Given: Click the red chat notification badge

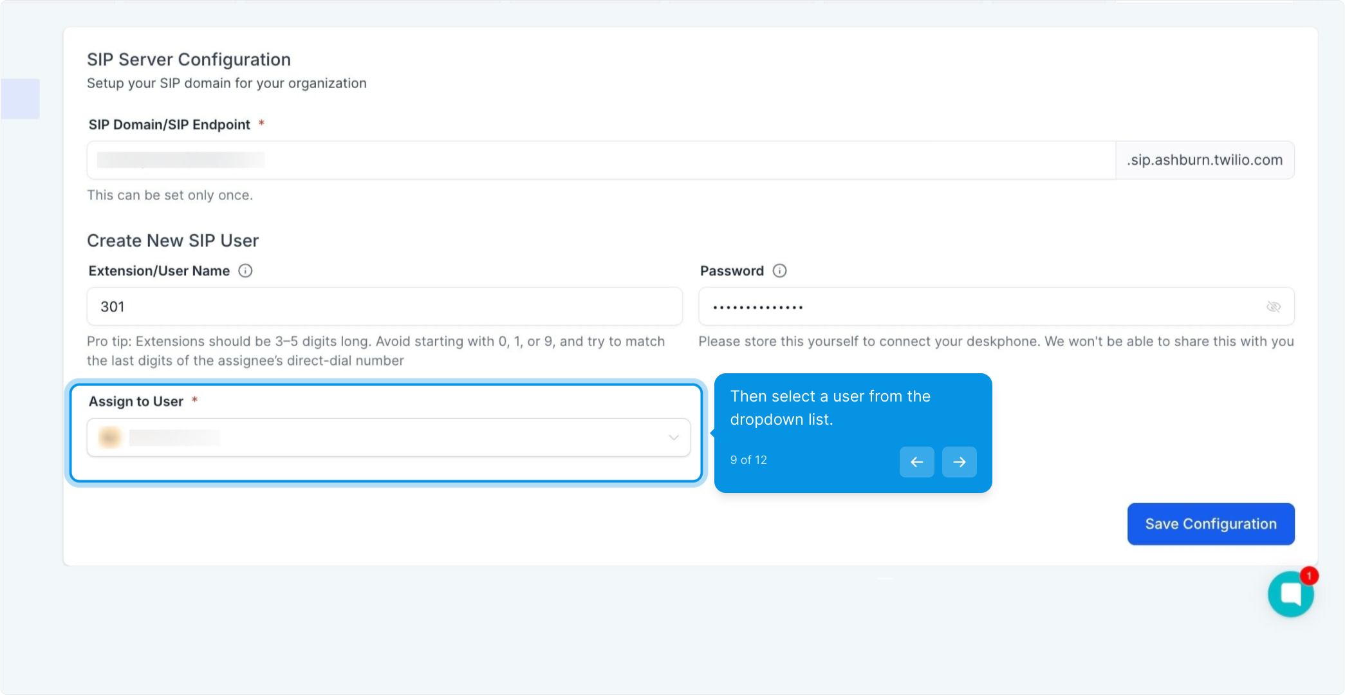Looking at the screenshot, I should 1309,575.
